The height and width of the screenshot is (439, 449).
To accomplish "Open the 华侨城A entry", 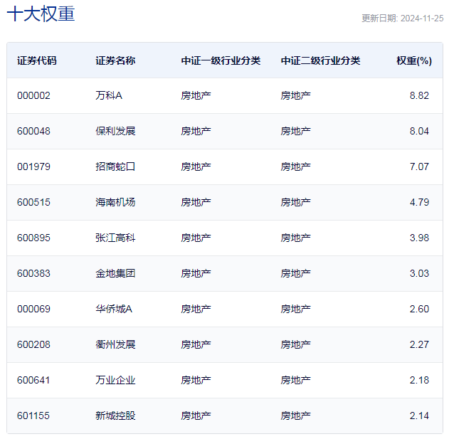I will tap(114, 309).
